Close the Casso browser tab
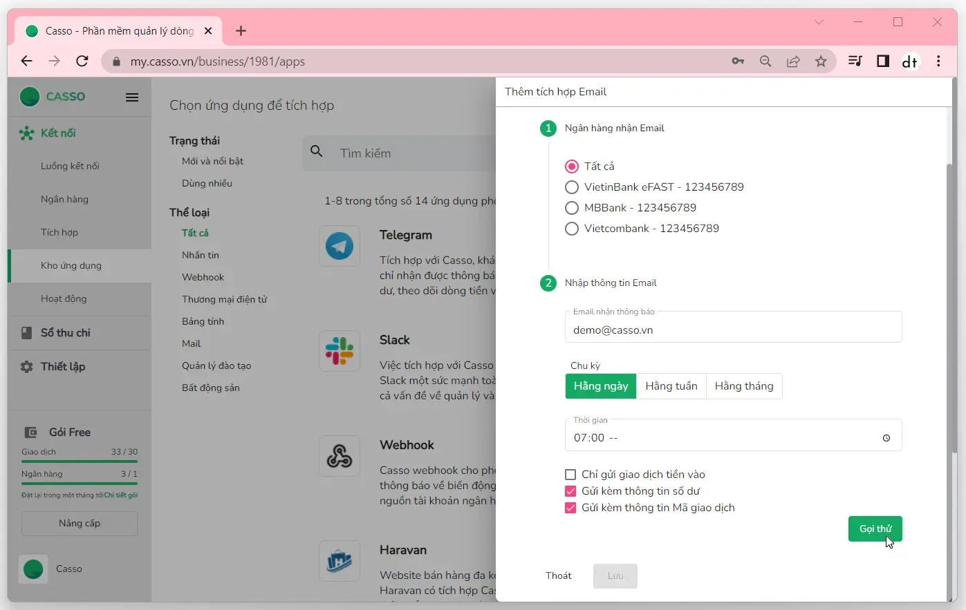966x610 pixels. point(208,31)
